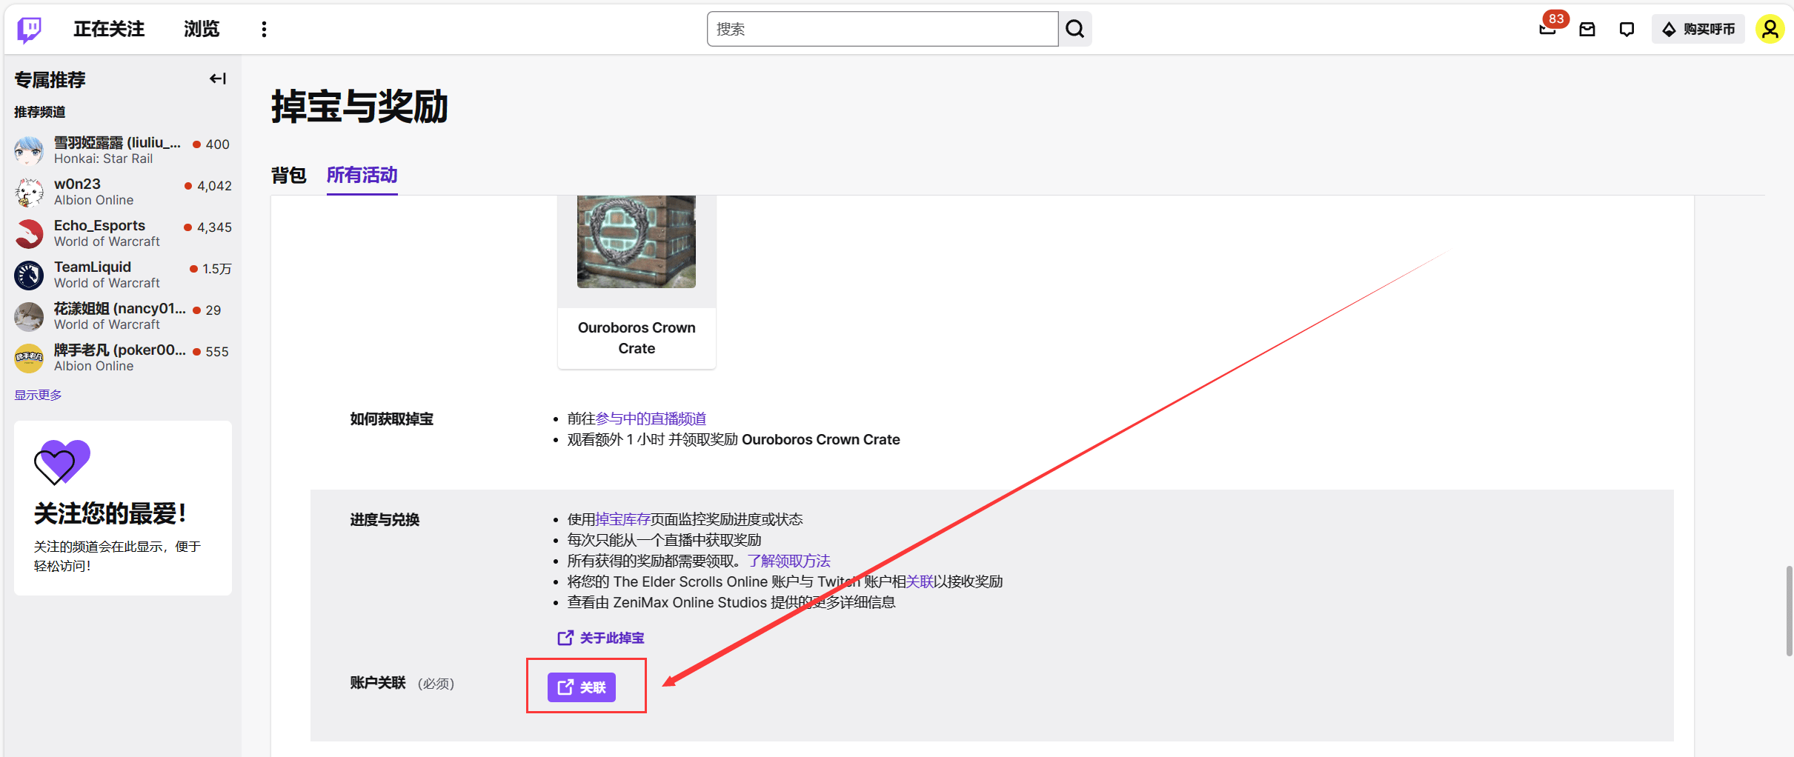Click the search magnifier icon
Screen dimensions: 1794x757
point(1074,29)
